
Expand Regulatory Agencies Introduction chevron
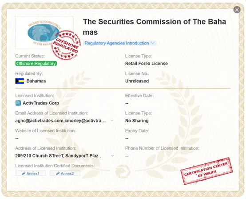(x=153, y=43)
